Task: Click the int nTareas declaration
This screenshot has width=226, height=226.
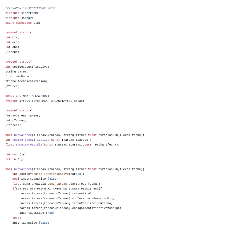Action: coord(16,120)
